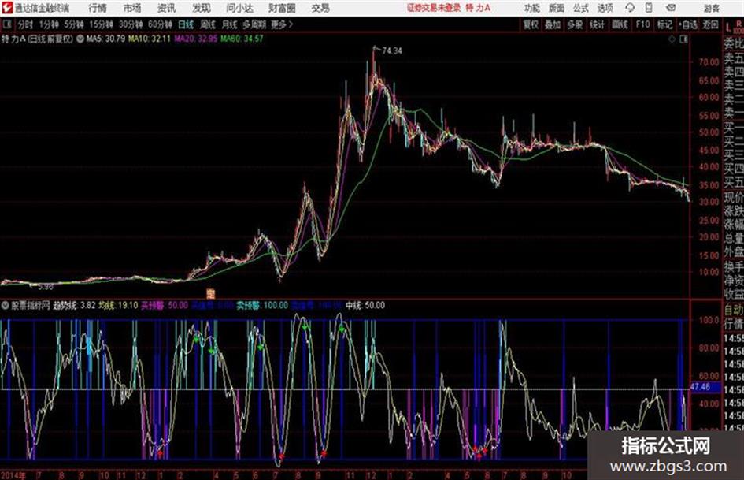The image size is (744, 480).
Task: Open the 公式 menu
Action: tap(581, 8)
